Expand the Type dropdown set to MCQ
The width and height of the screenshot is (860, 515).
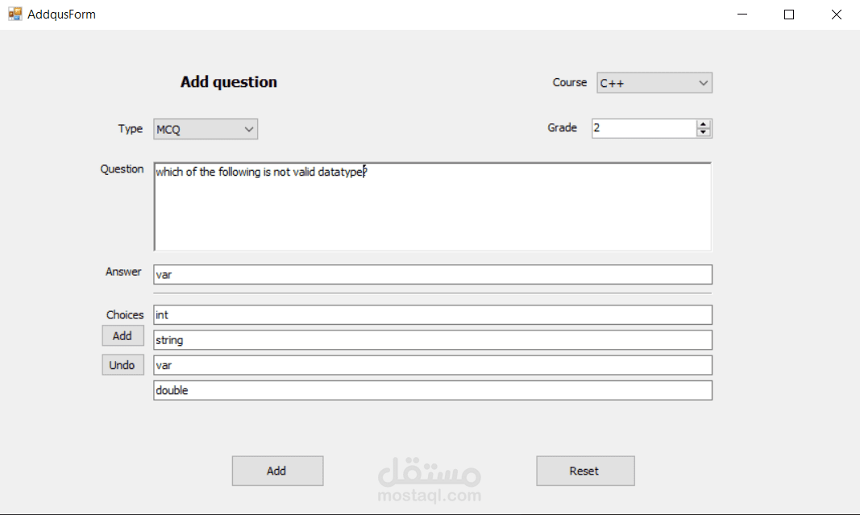point(206,129)
